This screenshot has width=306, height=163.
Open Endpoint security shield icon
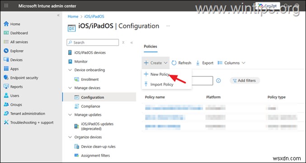[6, 78]
